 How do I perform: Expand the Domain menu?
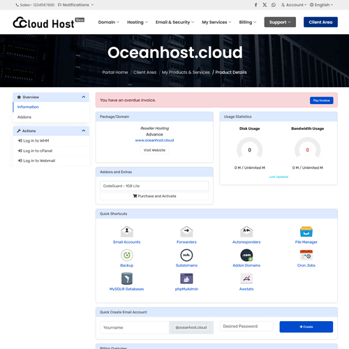(109, 22)
